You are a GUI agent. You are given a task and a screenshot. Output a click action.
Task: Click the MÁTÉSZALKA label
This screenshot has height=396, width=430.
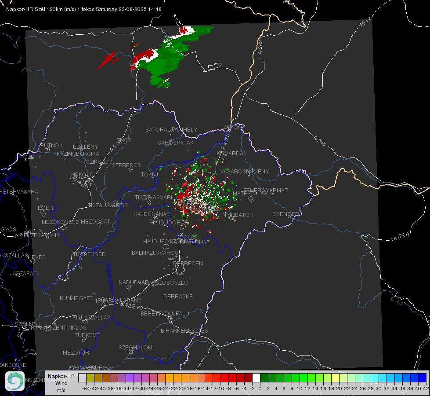tap(250, 194)
